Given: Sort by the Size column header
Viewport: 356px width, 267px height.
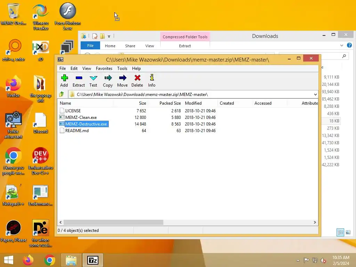Looking at the screenshot, I should point(130,103).
